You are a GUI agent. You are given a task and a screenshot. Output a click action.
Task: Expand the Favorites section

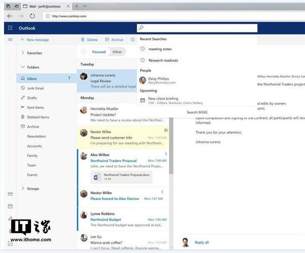click(23, 53)
